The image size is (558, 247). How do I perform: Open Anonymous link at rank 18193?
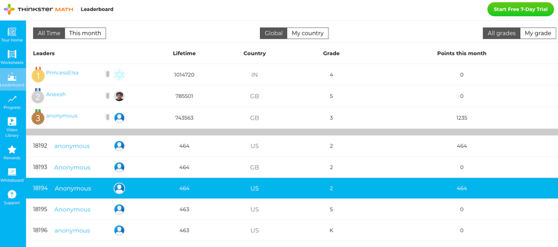point(72,167)
